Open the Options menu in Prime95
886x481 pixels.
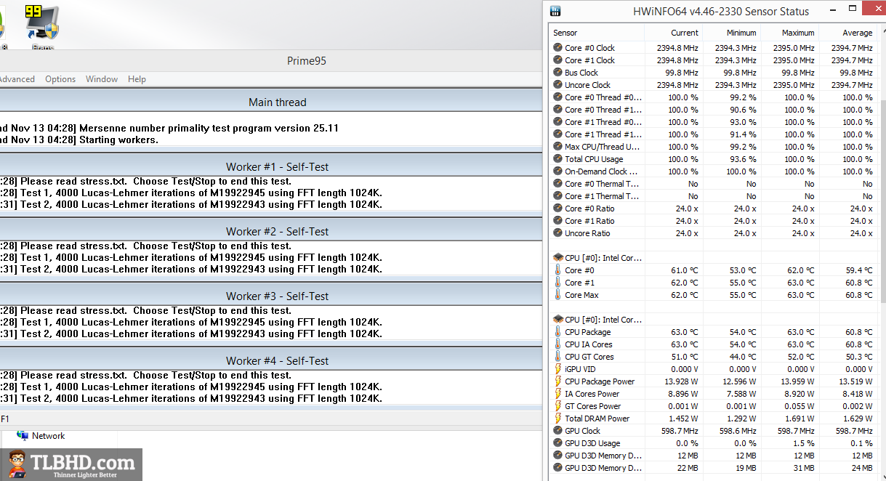[x=60, y=79]
